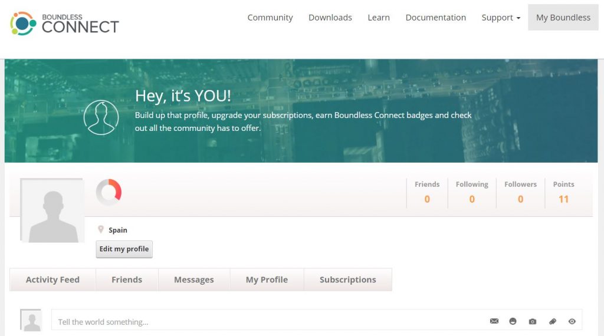Focus the Tell the world something field

click(x=265, y=322)
